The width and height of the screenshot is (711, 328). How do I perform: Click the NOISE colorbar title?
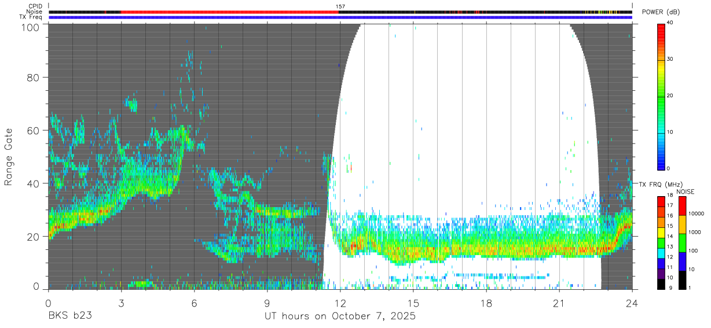pyautogui.click(x=686, y=191)
